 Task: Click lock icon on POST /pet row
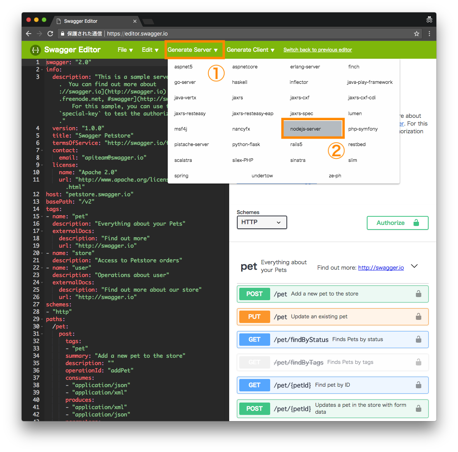(418, 294)
